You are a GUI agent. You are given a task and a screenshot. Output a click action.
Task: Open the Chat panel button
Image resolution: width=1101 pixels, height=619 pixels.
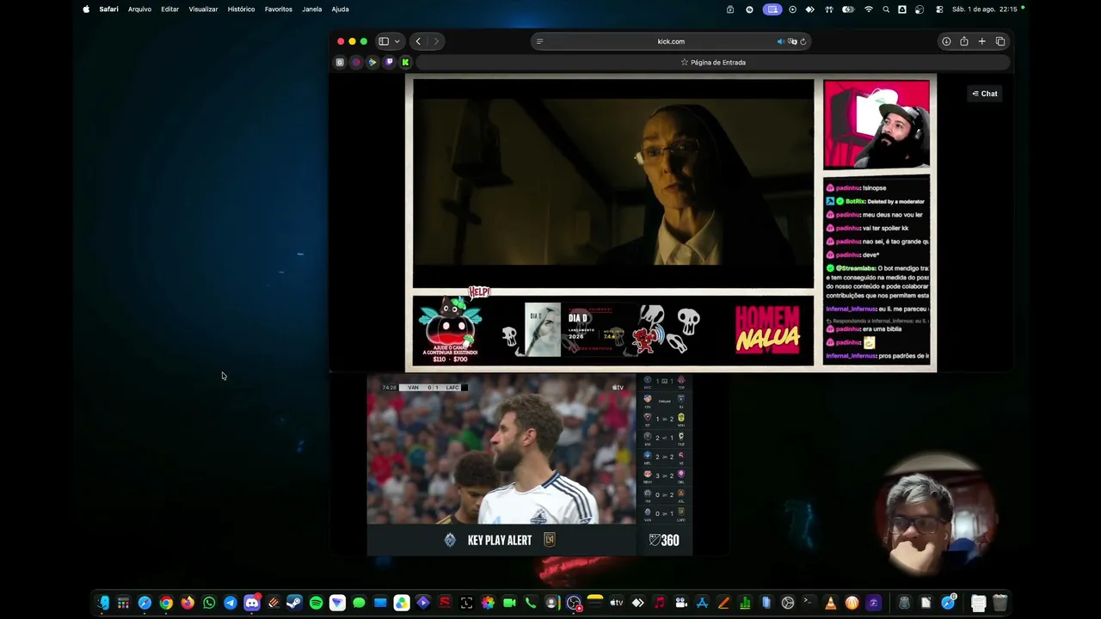point(985,94)
